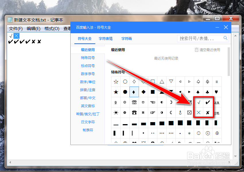Select the highlighted diamond symbol in the grid
Viewport: 244px width, 172px height.
134,92
